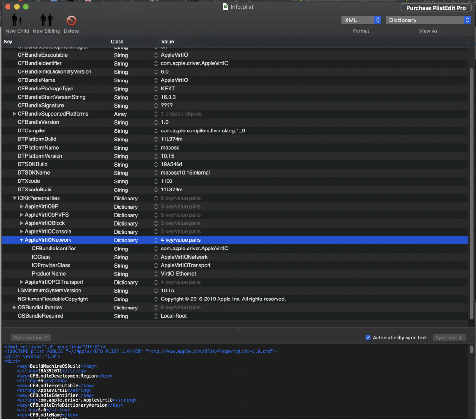
Task: Click the XML text pane scrollbar
Action: [471, 349]
